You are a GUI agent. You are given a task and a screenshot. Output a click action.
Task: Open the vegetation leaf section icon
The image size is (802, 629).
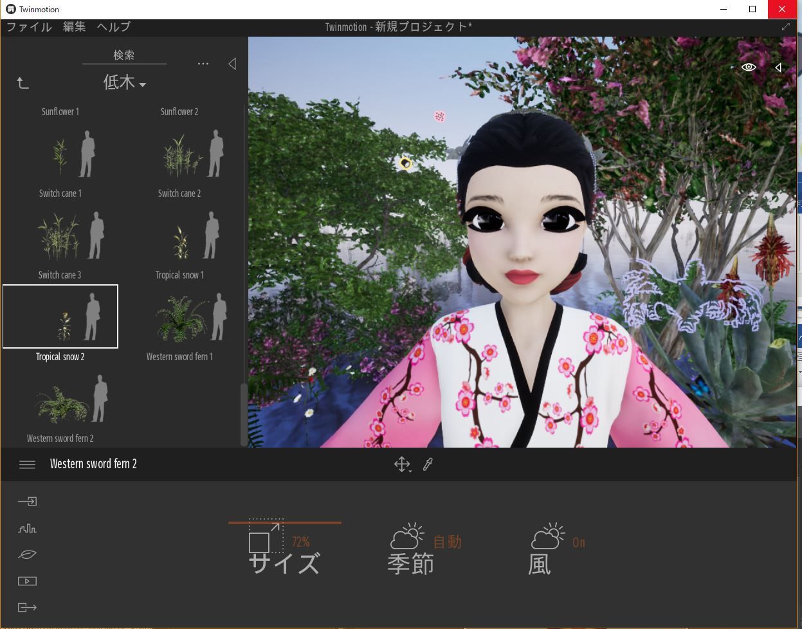point(27,554)
